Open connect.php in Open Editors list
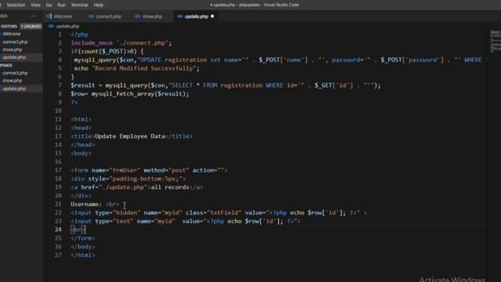 [15, 42]
